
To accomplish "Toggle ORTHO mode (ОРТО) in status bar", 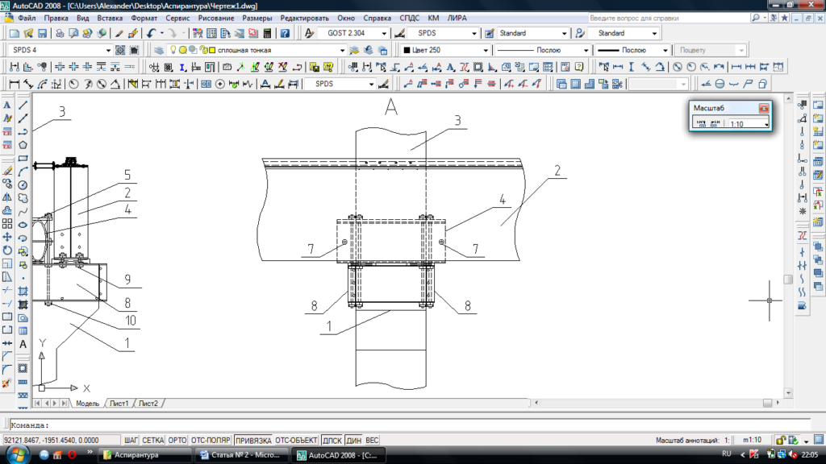I will [177, 441].
